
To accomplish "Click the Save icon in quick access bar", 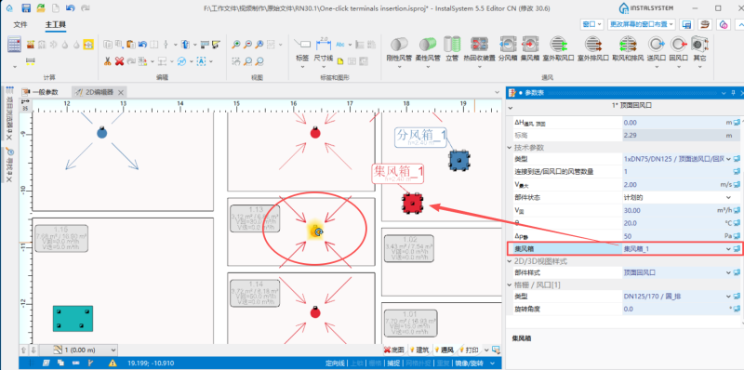I will tap(27, 7).
